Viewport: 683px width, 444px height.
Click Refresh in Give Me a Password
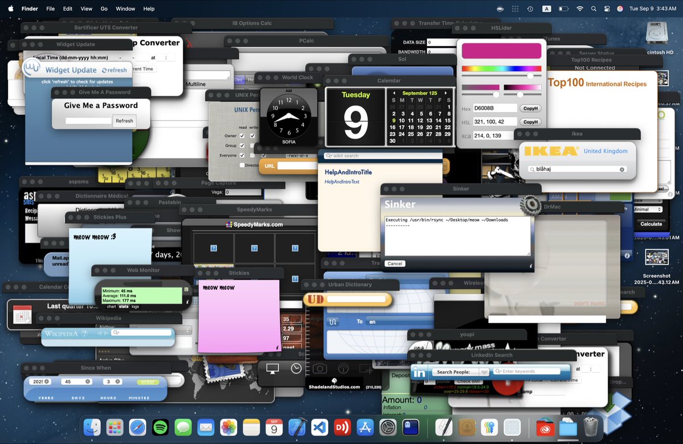click(x=124, y=121)
